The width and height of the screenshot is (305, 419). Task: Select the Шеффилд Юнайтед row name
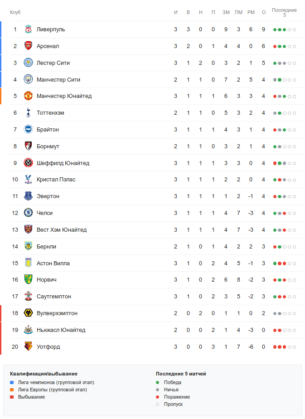pos(63,163)
